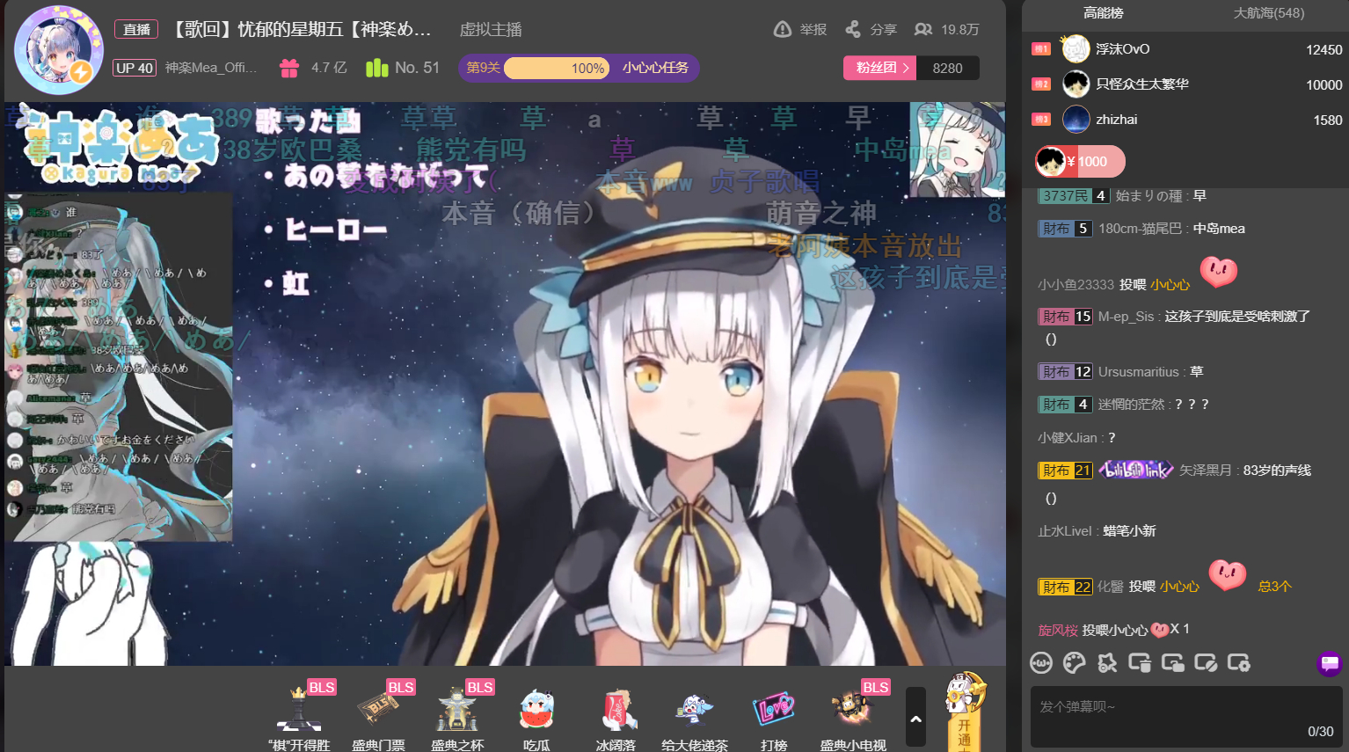The image size is (1349, 752).
Task: Expand the gift bar with the up arrow
Action: [915, 718]
